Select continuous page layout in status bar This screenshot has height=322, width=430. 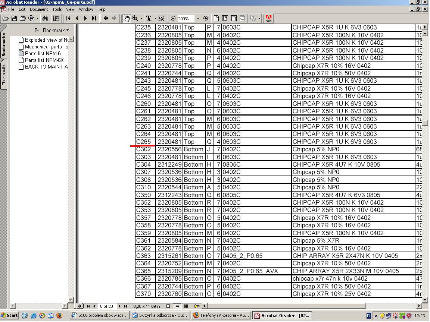[x=177, y=306]
